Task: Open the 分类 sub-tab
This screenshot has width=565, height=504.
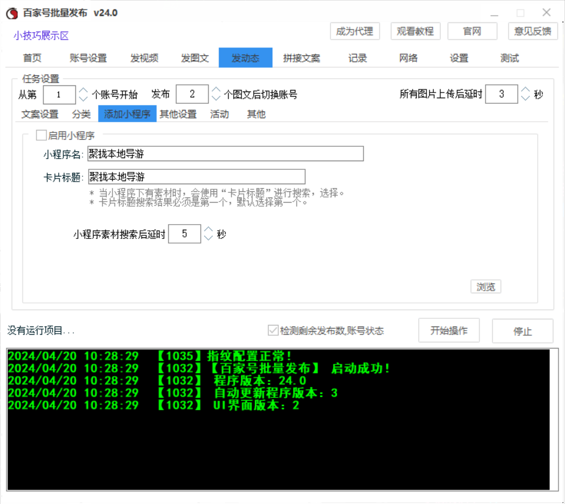Action: (x=81, y=114)
